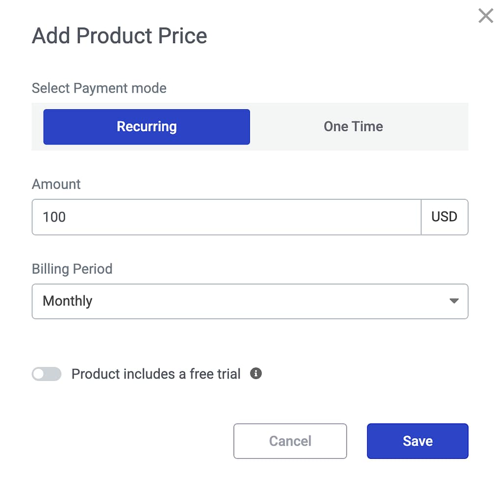Click the Billing Period dropdown arrow
The image size is (502, 477).
coord(454,301)
